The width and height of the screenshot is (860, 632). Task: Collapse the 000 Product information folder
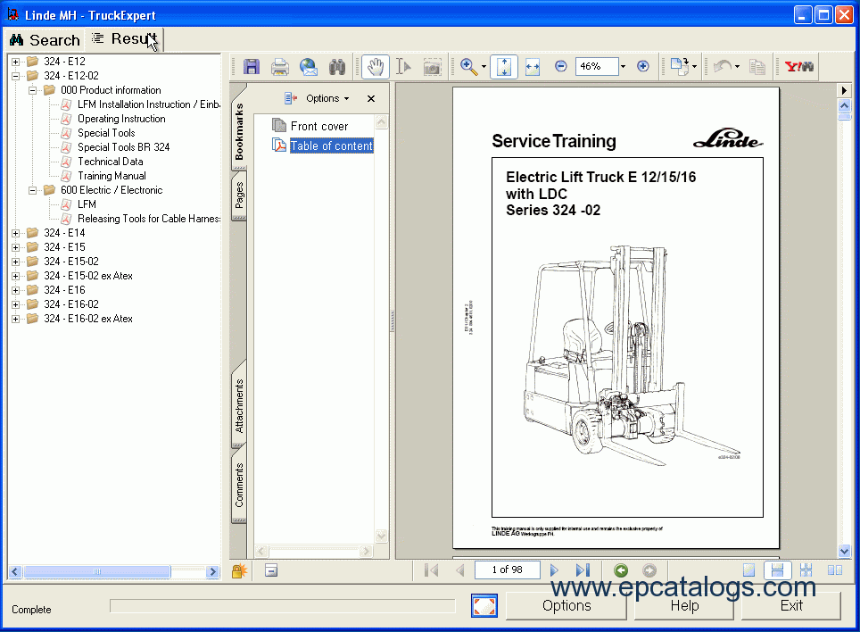(32, 90)
